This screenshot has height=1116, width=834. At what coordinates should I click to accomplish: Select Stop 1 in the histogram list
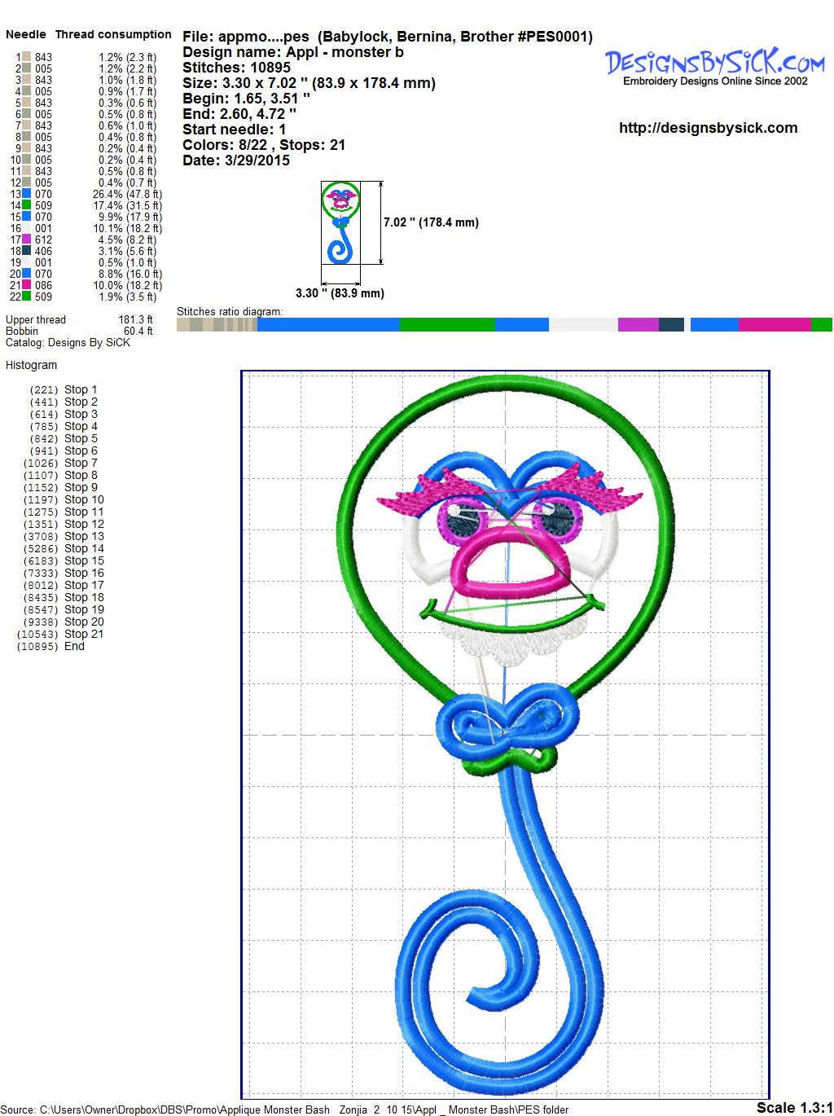pos(80,389)
